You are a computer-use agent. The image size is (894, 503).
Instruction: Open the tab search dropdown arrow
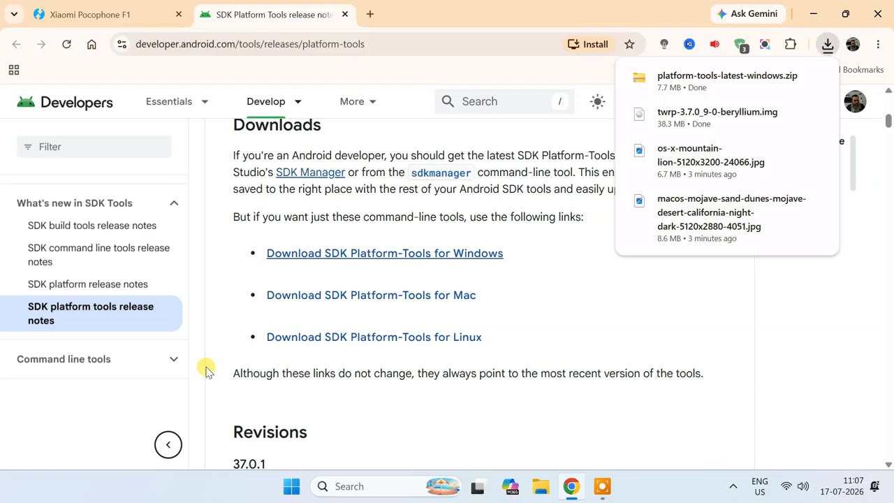click(x=14, y=14)
